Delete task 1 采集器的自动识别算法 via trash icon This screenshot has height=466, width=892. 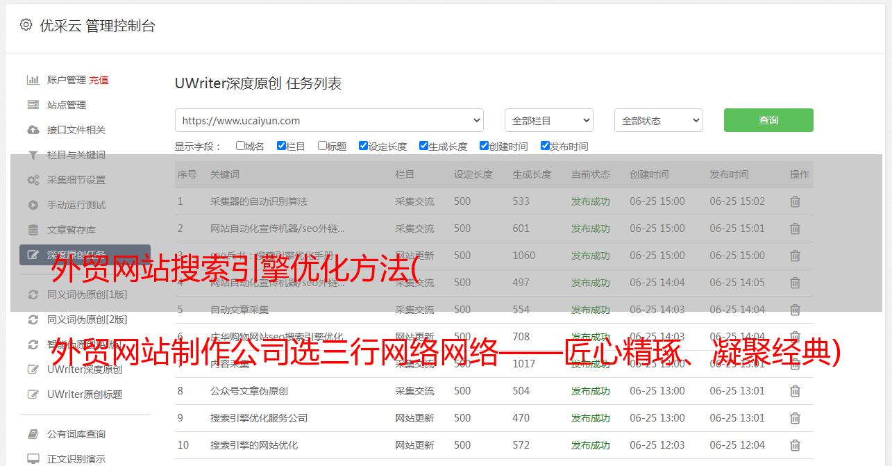coord(796,201)
